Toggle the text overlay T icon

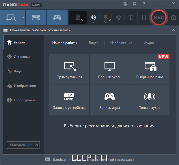tap(131, 17)
